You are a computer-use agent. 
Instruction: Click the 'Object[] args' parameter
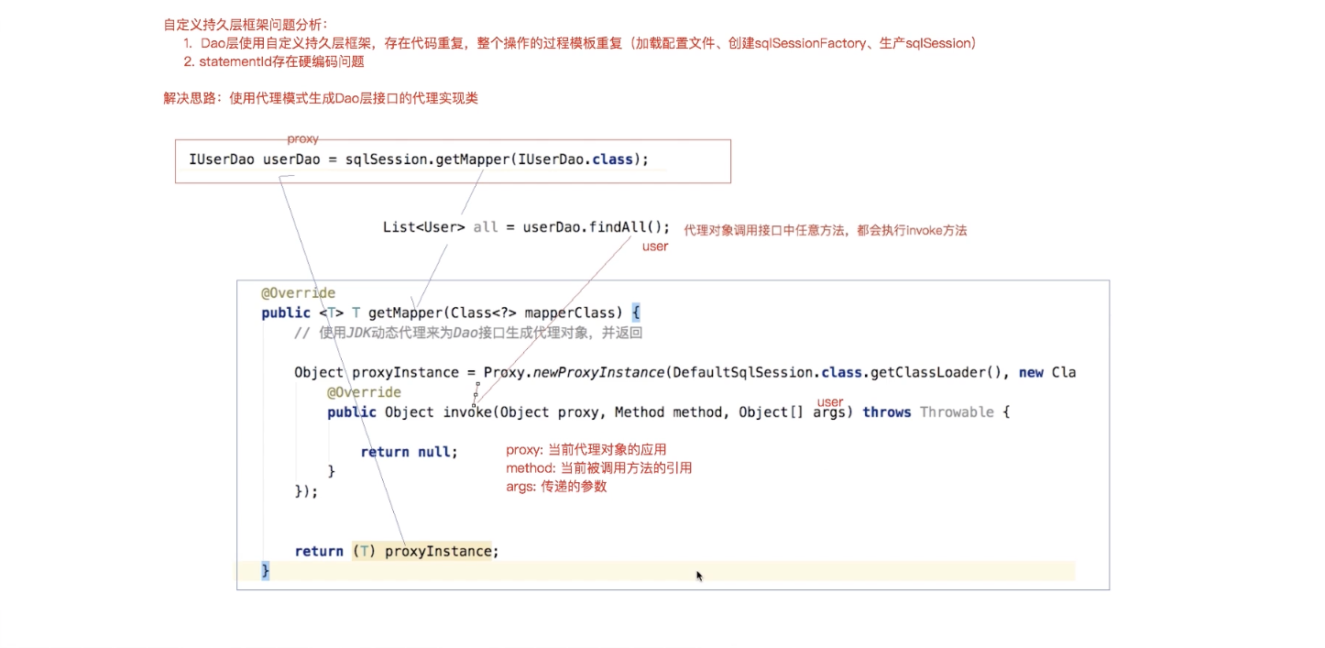pos(793,412)
